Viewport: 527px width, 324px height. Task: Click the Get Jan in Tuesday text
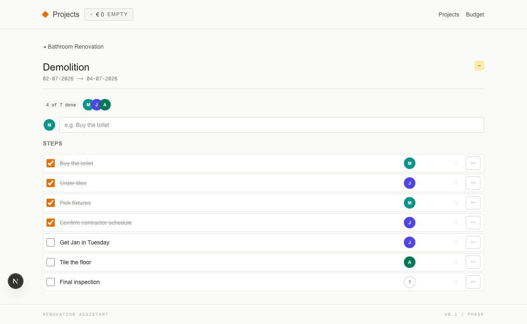tap(84, 242)
